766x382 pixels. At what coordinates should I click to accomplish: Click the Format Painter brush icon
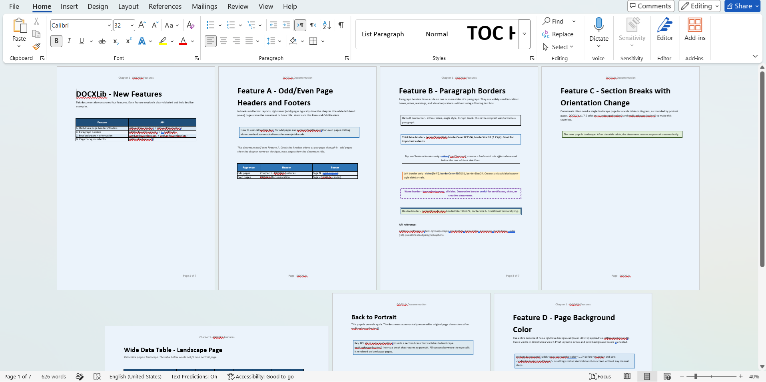[36, 47]
